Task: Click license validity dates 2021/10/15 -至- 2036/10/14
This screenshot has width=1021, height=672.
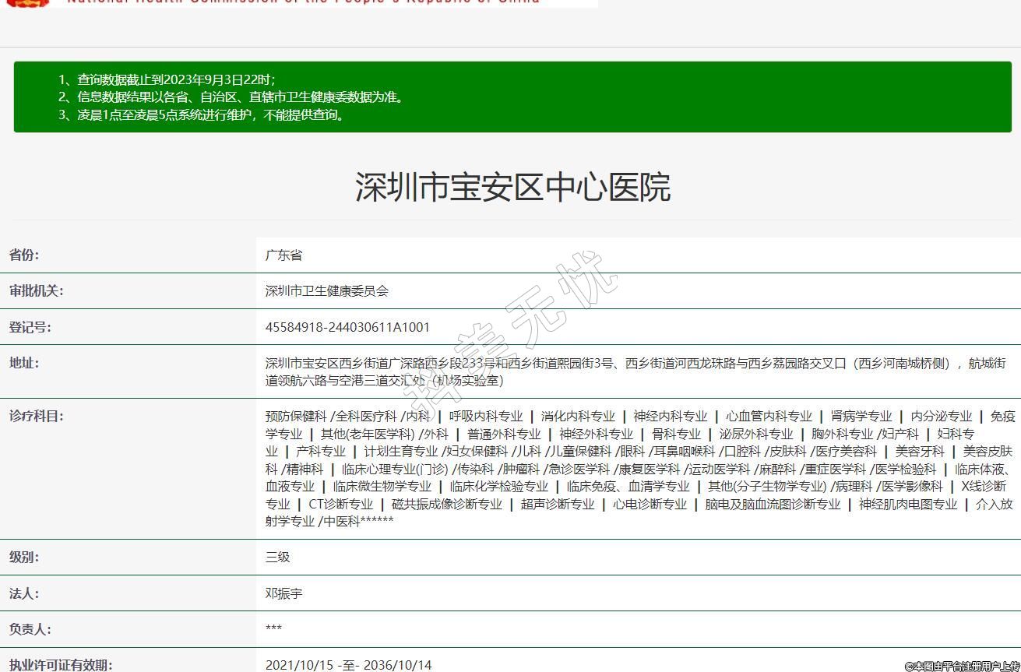Action: [348, 665]
